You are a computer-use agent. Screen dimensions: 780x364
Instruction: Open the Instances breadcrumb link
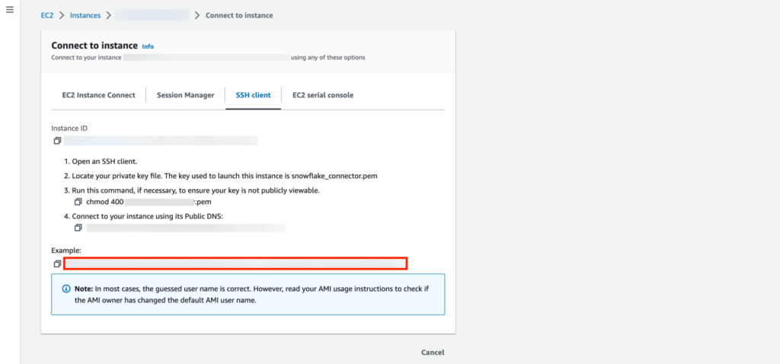click(85, 15)
